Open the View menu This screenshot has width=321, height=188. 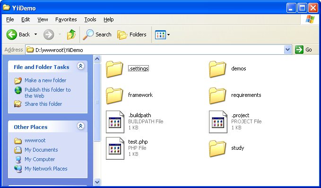tap(43, 19)
